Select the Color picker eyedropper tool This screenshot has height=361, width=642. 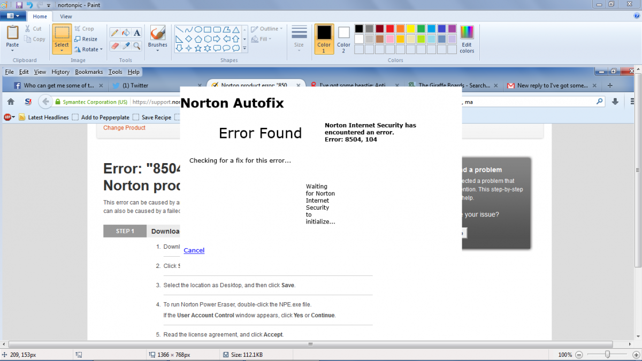pos(126,46)
